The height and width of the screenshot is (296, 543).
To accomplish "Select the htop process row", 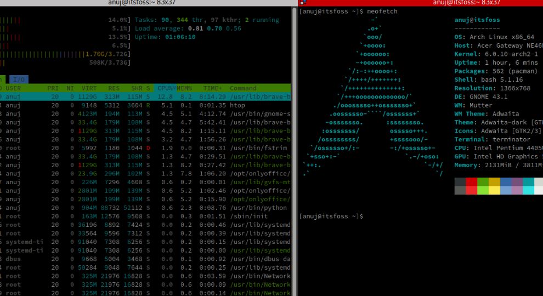I will tap(145, 105).
